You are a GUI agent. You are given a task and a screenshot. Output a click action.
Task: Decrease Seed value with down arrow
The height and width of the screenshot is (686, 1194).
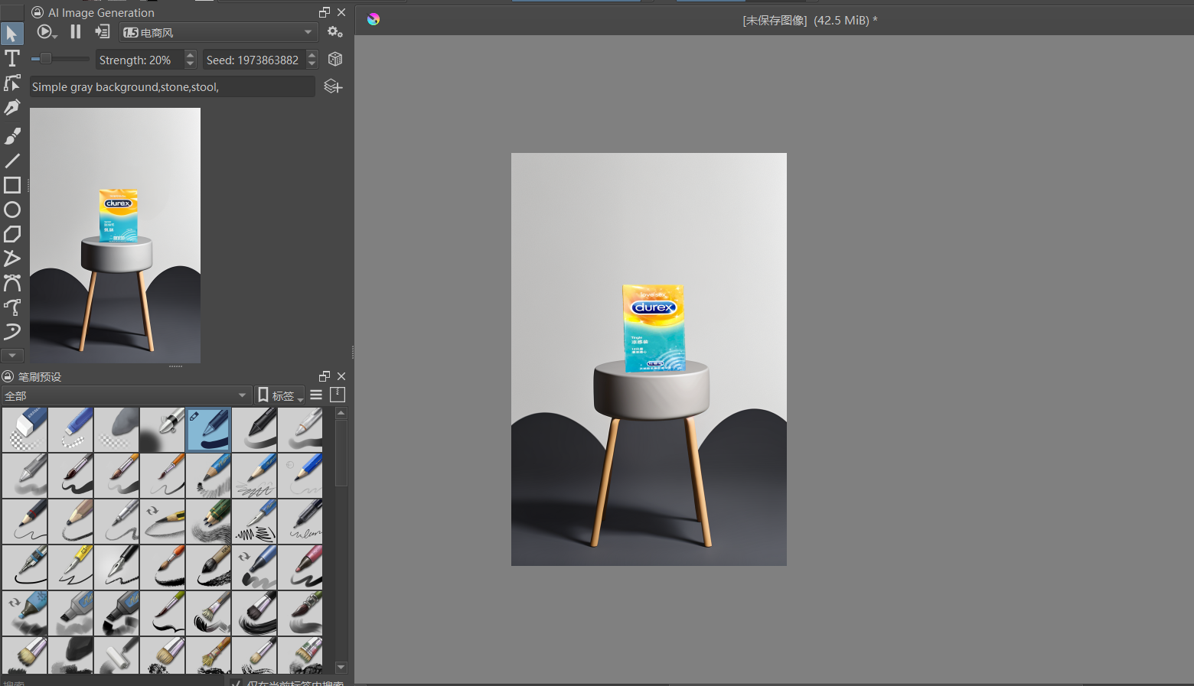312,64
